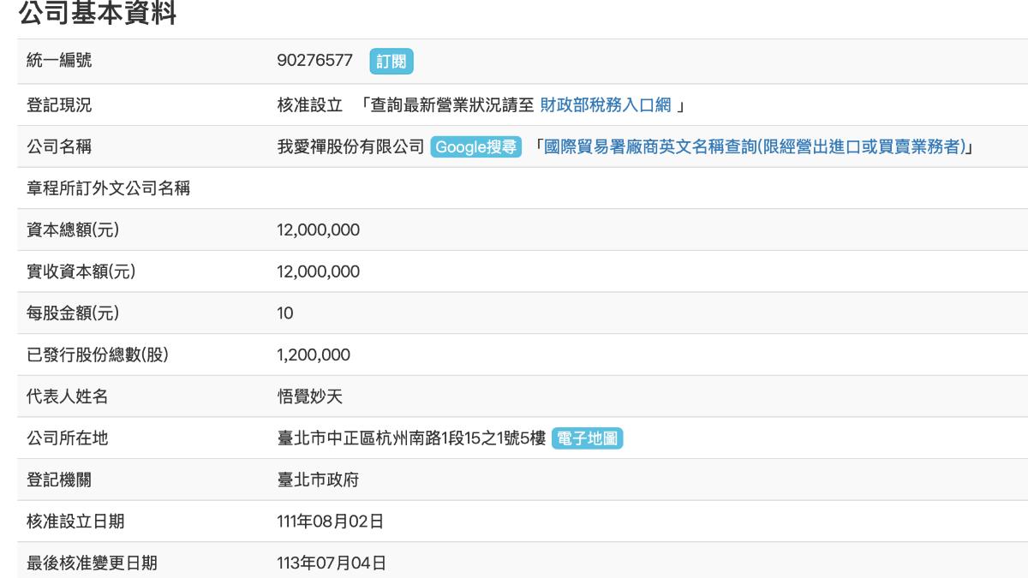Open the 電子地圖 map button

coord(588,438)
